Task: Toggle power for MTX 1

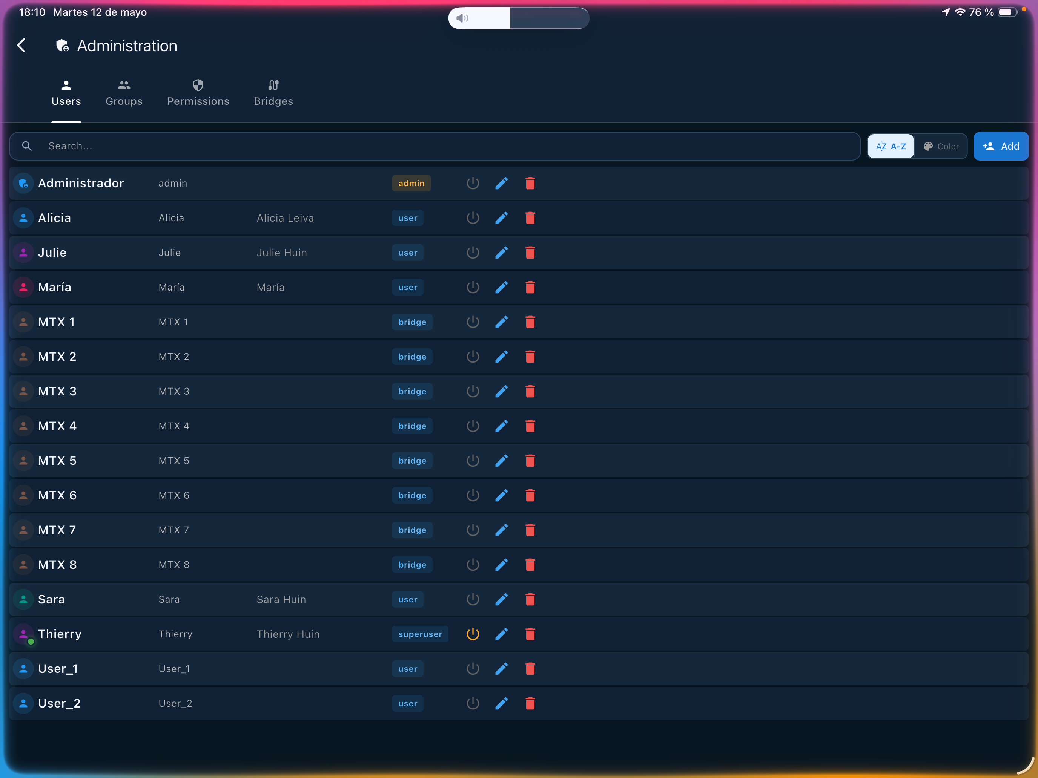Action: point(473,322)
